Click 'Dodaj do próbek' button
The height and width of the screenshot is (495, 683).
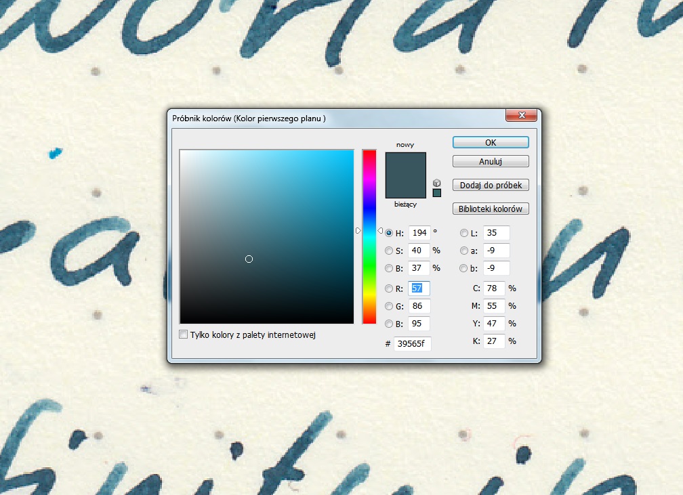click(491, 186)
